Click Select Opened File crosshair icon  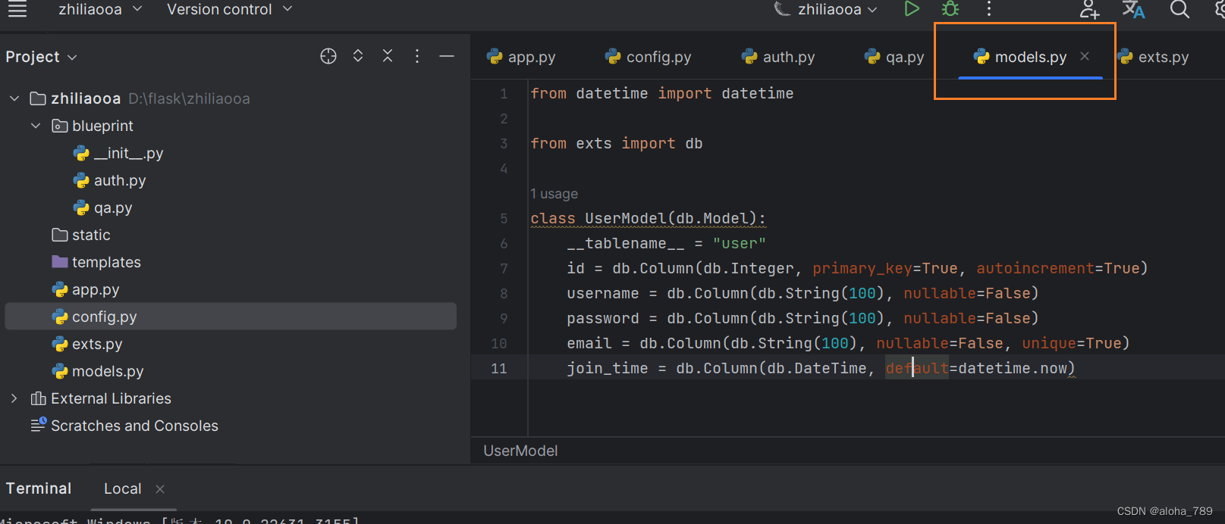pos(328,56)
